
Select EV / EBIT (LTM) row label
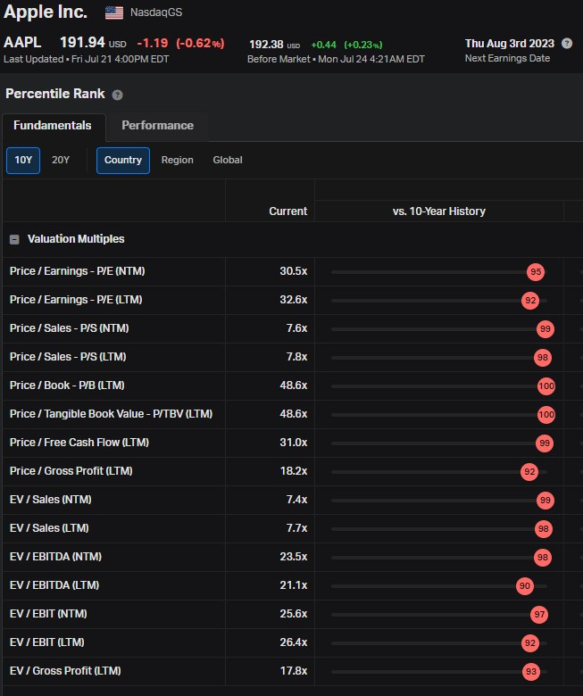point(47,642)
